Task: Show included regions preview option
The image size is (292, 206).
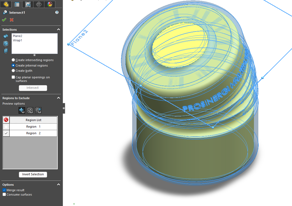Action: click(x=22, y=110)
